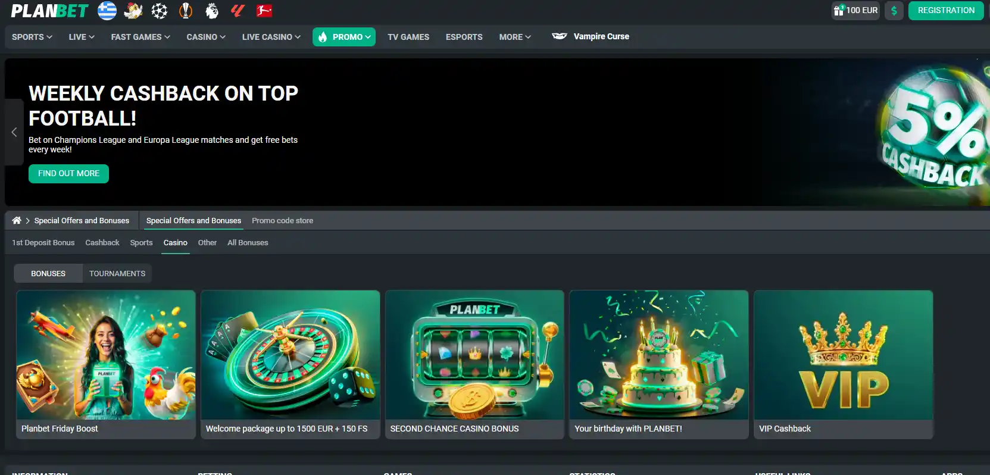Open the PROMO dropdown

[x=344, y=37]
